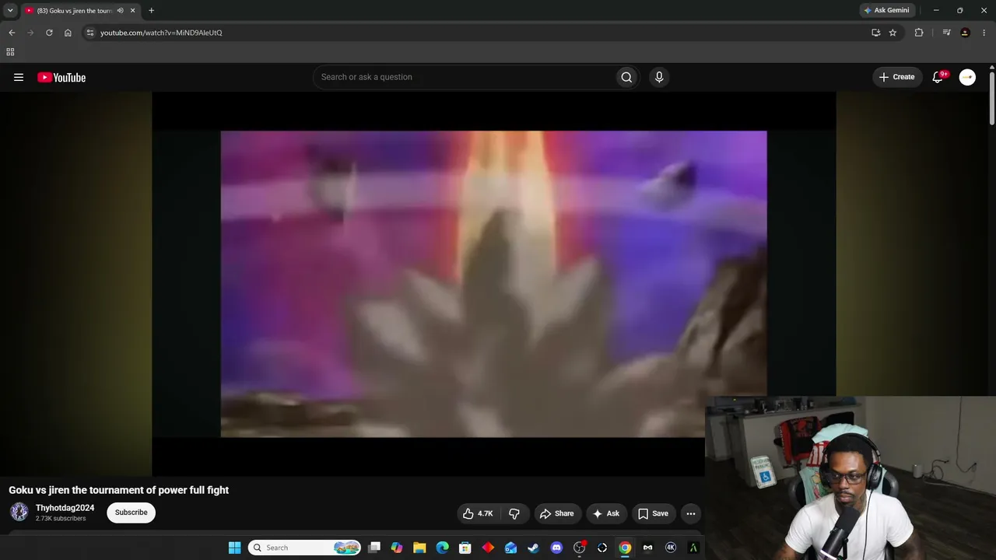Image resolution: width=996 pixels, height=560 pixels.
Task: Start voice search with the microphone
Action: tap(659, 77)
